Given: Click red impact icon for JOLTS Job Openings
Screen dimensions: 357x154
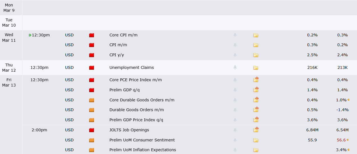Looking at the screenshot, I should [x=91, y=130].
